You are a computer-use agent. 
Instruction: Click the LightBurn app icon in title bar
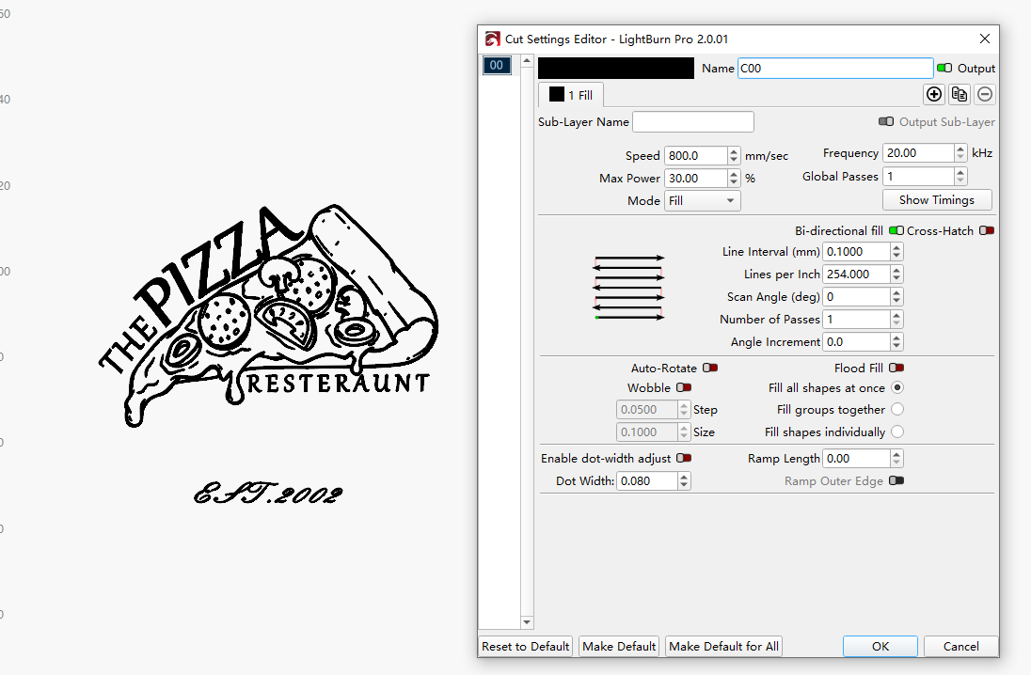(493, 39)
